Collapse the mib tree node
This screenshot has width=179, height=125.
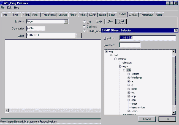coord(124,70)
